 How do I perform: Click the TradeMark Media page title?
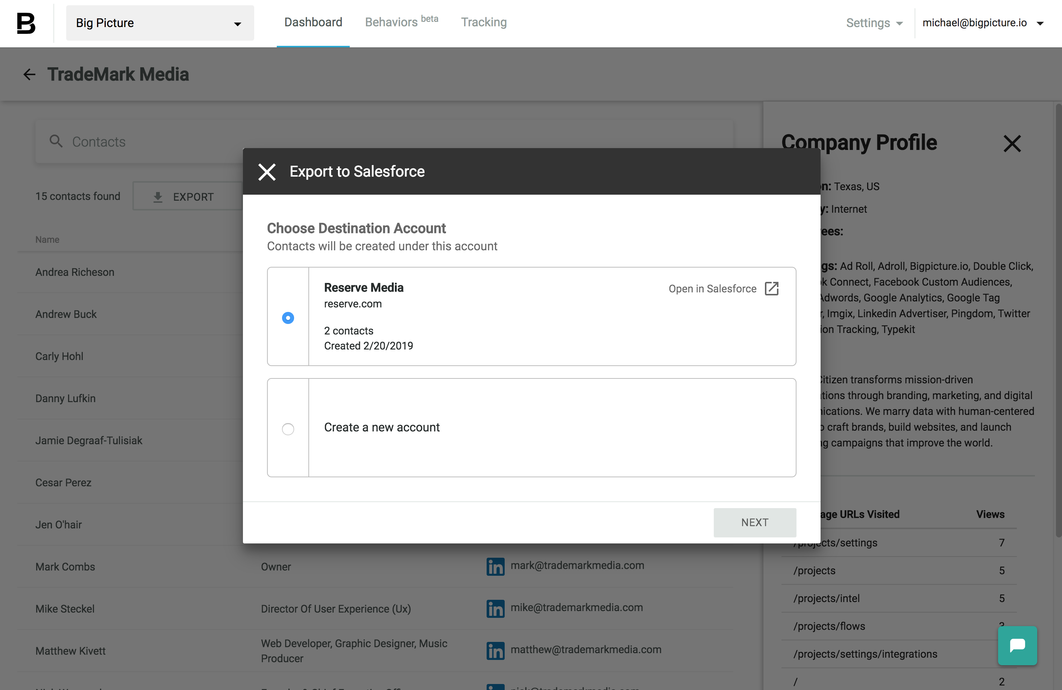[x=118, y=74]
